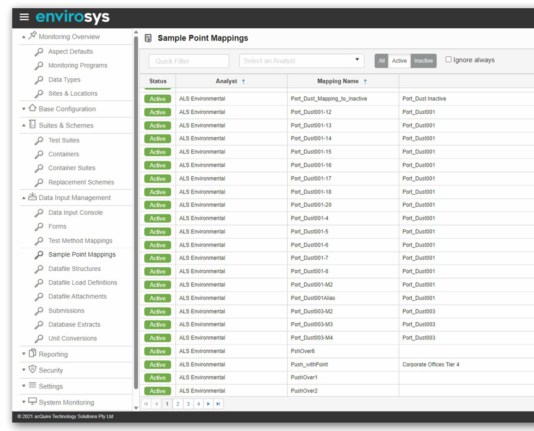Click the Quick Filter input field
The image size is (534, 431).
pos(189,61)
